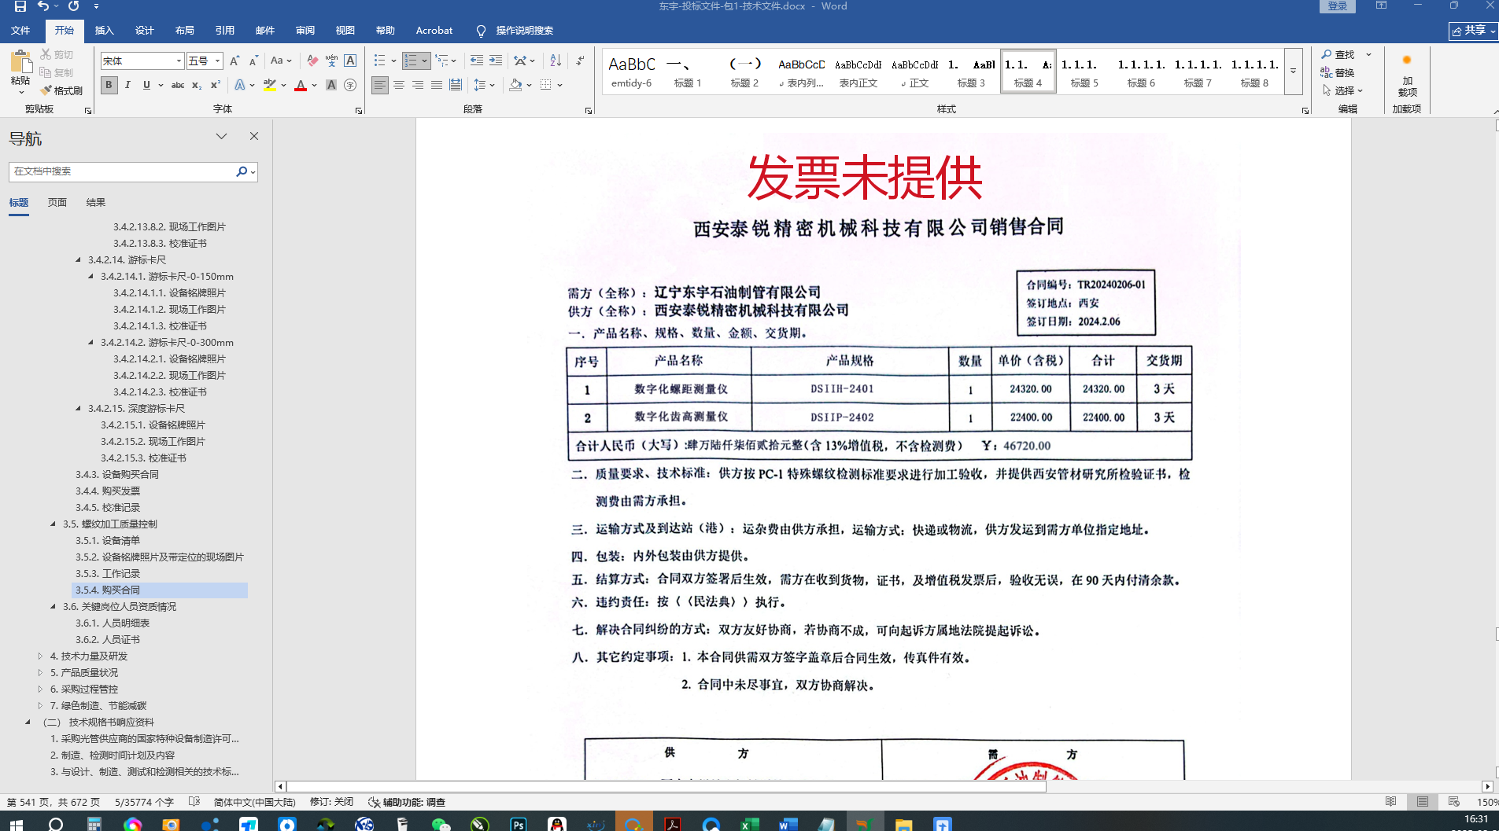Increase font size with the grow font icon
This screenshot has height=831, width=1499.
tap(234, 61)
